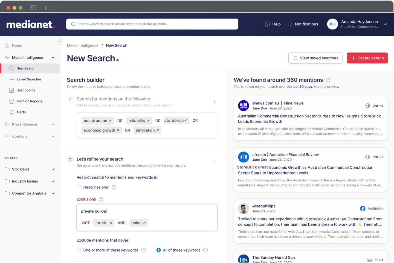Viewport: 394px width, 263px height.
Task: Click the info icon beside mentions count
Action: pos(328,80)
